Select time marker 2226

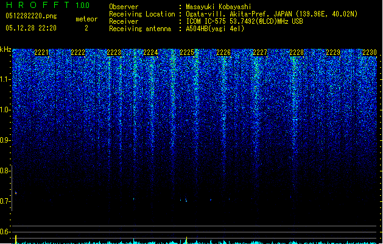[223, 52]
